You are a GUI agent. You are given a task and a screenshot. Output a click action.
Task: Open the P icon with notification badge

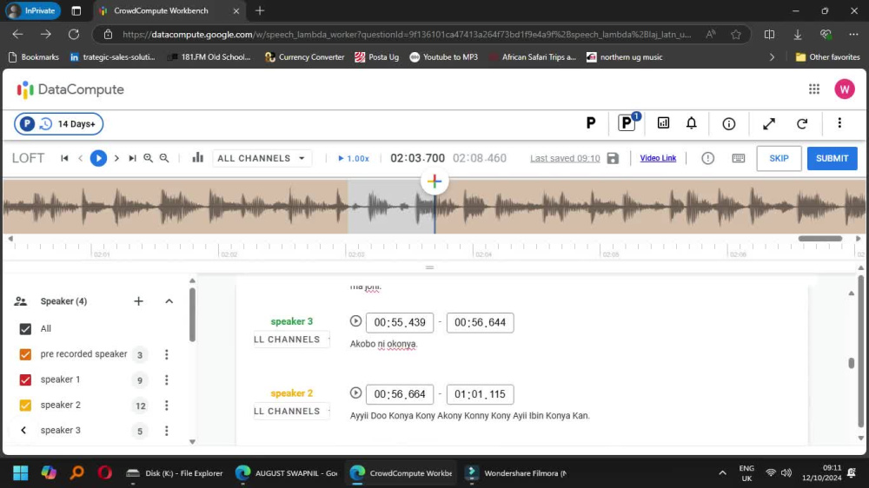[628, 122]
